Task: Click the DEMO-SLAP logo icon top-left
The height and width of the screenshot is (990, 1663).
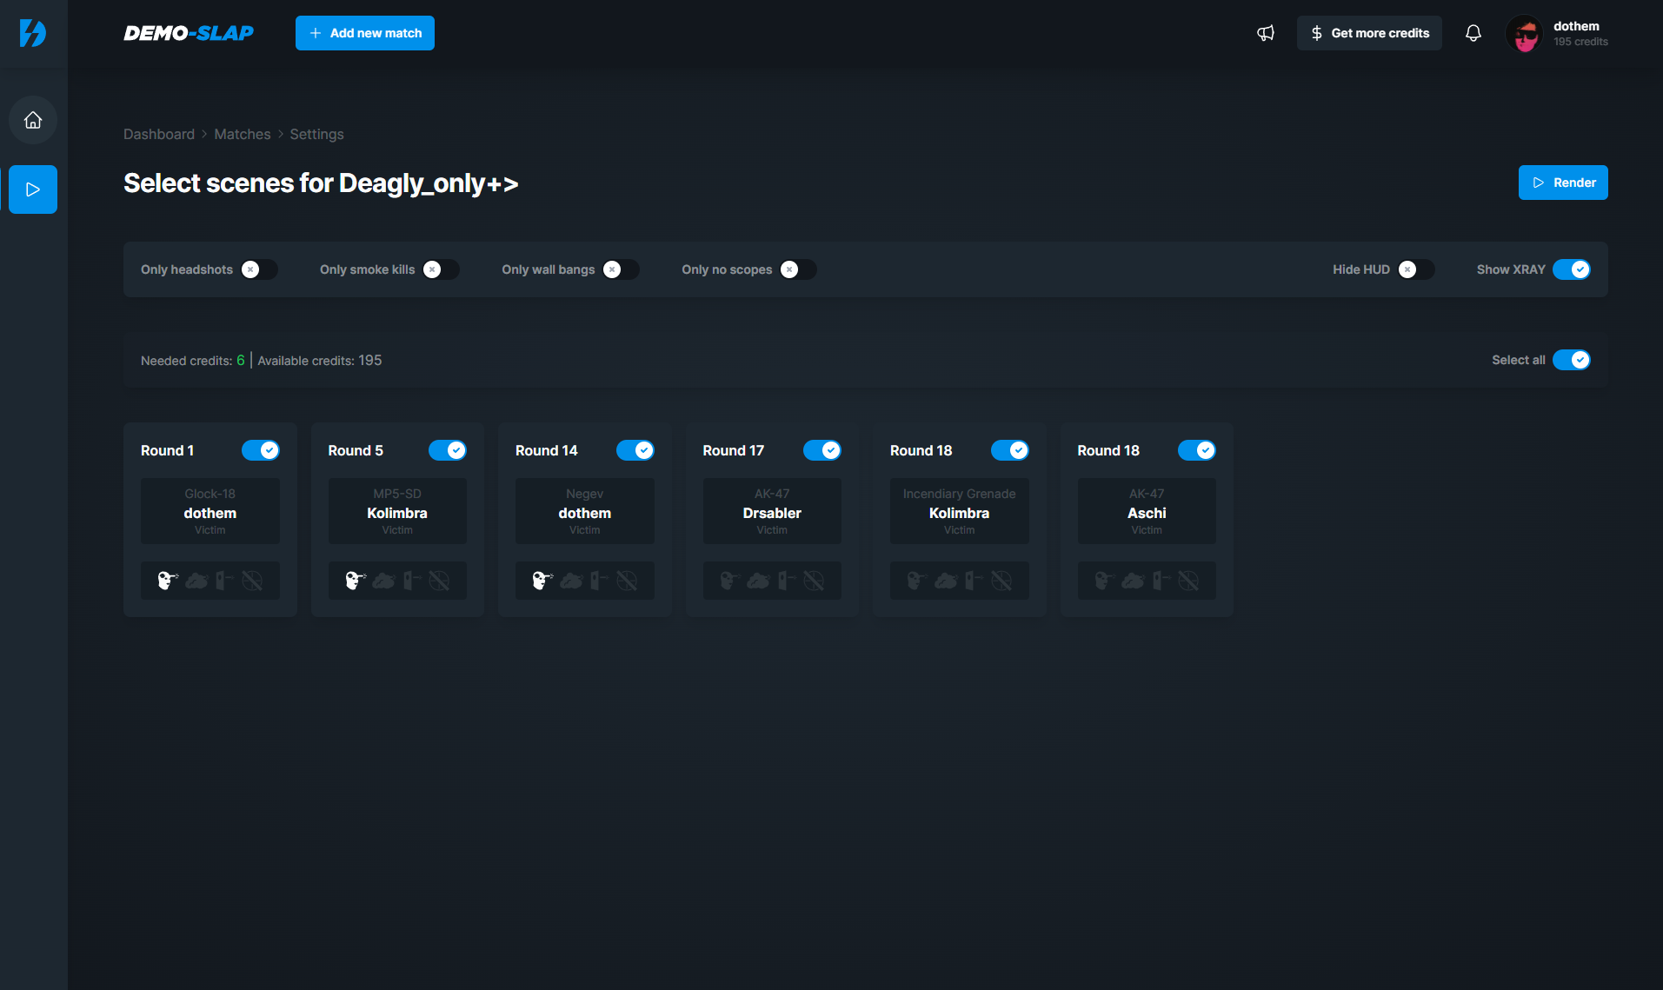Action: (x=33, y=34)
